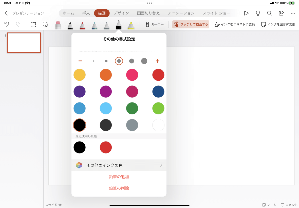
Task: Pick the dark navy blue ink color
Action: coord(158,92)
